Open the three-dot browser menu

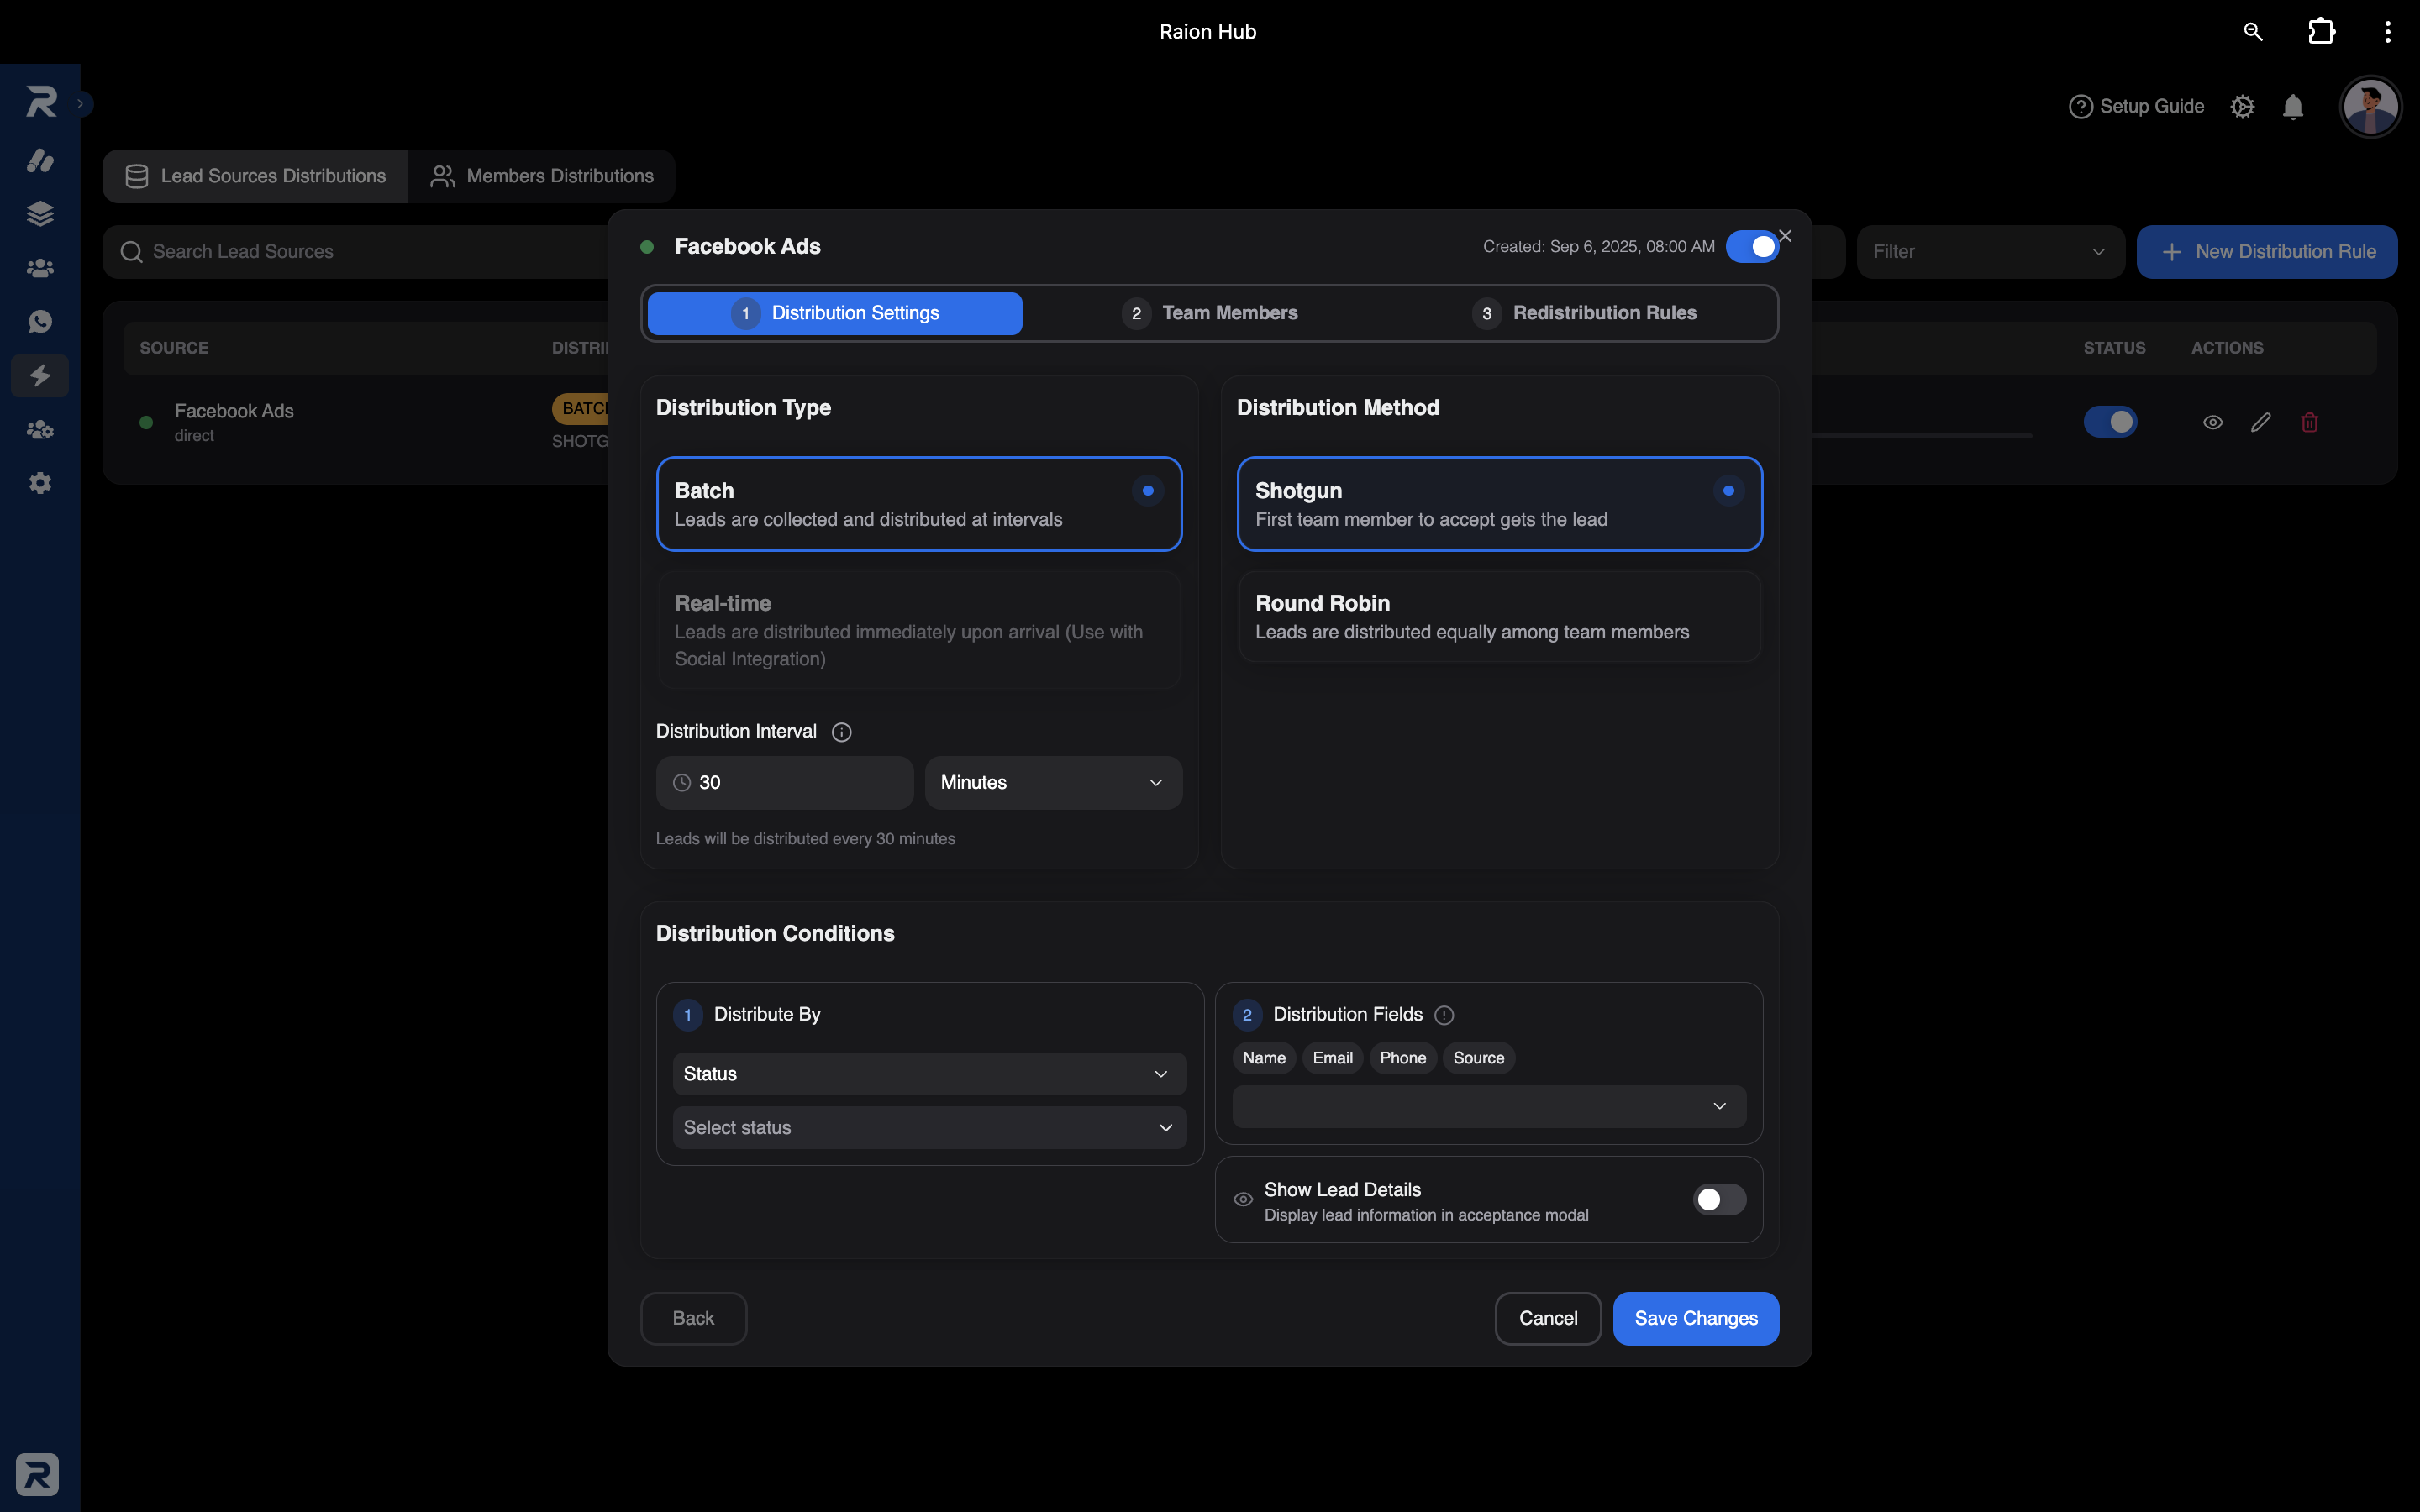[x=2388, y=32]
